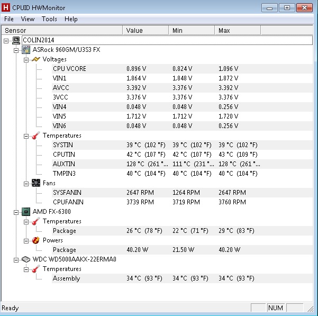318x316 pixels.
Task: Click the WDC hard drive icon
Action: tap(26, 259)
